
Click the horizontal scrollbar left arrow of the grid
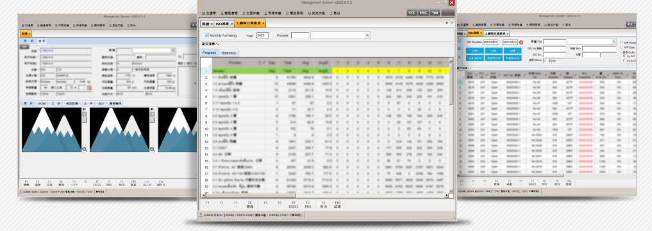tap(203, 195)
